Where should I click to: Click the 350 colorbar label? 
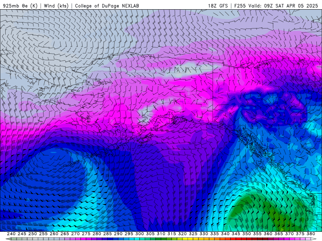click(246, 234)
